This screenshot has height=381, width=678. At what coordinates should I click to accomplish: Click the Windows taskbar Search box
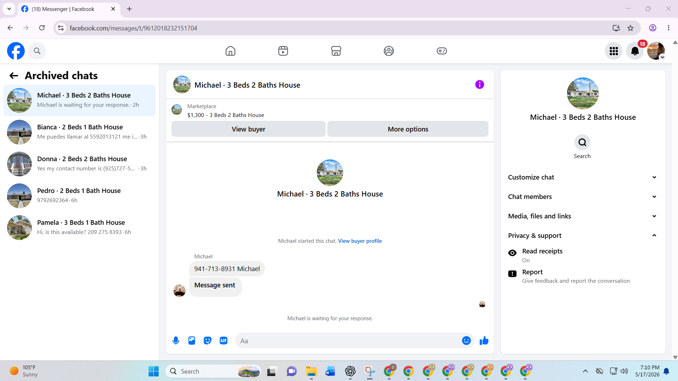213,371
